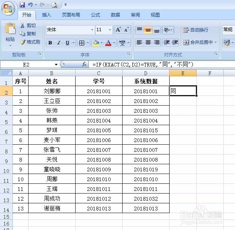This screenshot has width=235, height=230.
Task: Redo the last action
Action: tap(42, 5)
